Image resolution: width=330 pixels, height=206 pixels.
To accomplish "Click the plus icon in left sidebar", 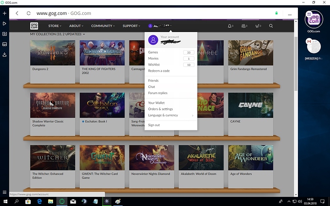I will click(4, 13).
